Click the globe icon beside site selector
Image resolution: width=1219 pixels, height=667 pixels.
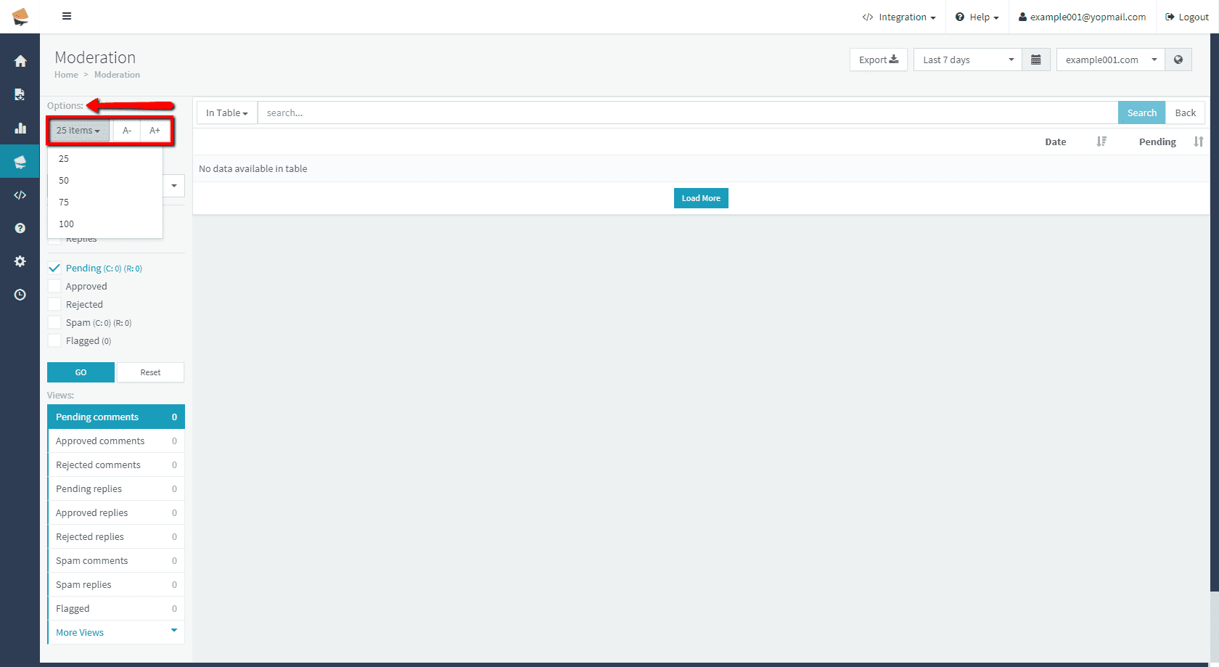(x=1178, y=60)
